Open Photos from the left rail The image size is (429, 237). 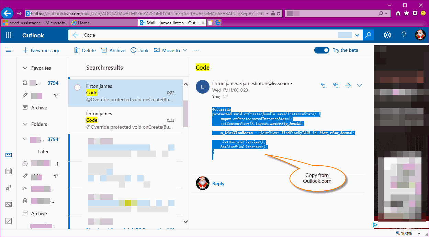9,204
